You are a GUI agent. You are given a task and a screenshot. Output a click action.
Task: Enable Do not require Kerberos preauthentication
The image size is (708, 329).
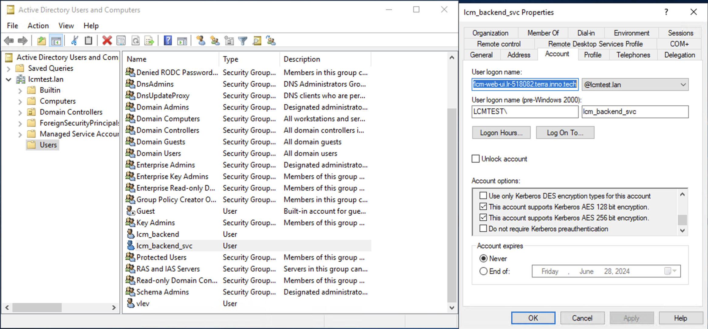[483, 229]
